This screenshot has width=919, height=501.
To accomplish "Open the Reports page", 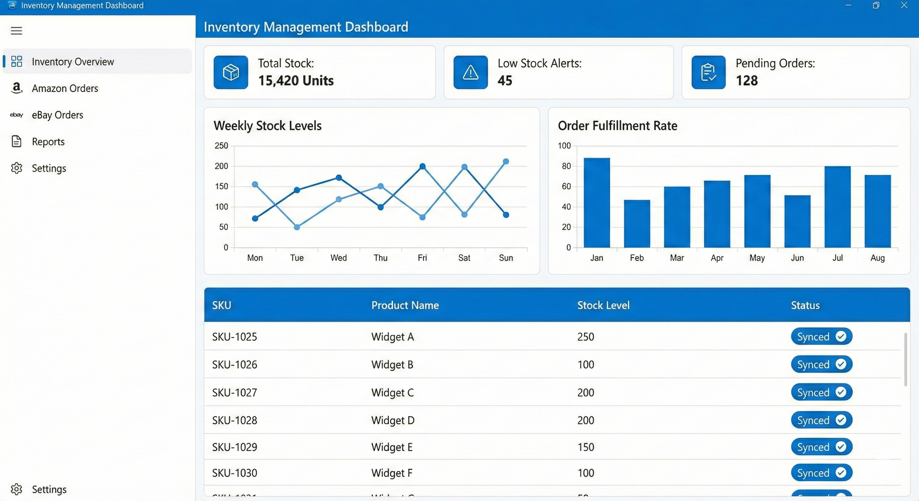I will [x=49, y=142].
